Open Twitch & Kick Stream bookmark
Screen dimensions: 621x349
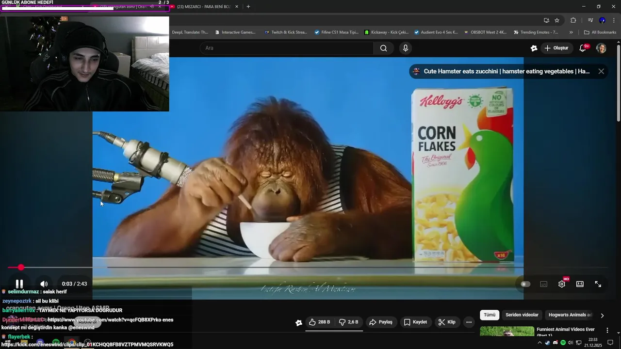click(x=286, y=32)
